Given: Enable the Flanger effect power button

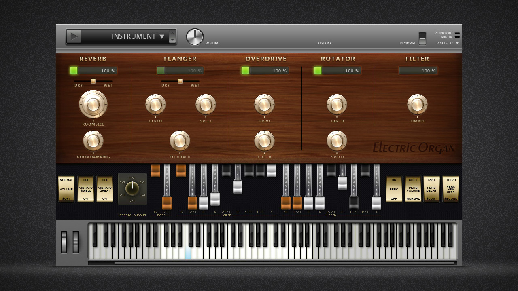Looking at the screenshot, I should pyautogui.click(x=161, y=71).
